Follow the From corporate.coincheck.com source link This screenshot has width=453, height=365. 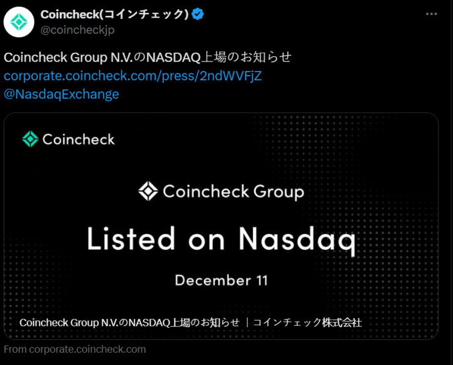(x=75, y=350)
